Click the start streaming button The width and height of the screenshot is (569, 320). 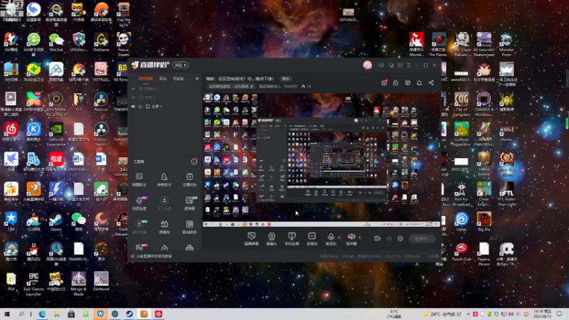click(422, 239)
